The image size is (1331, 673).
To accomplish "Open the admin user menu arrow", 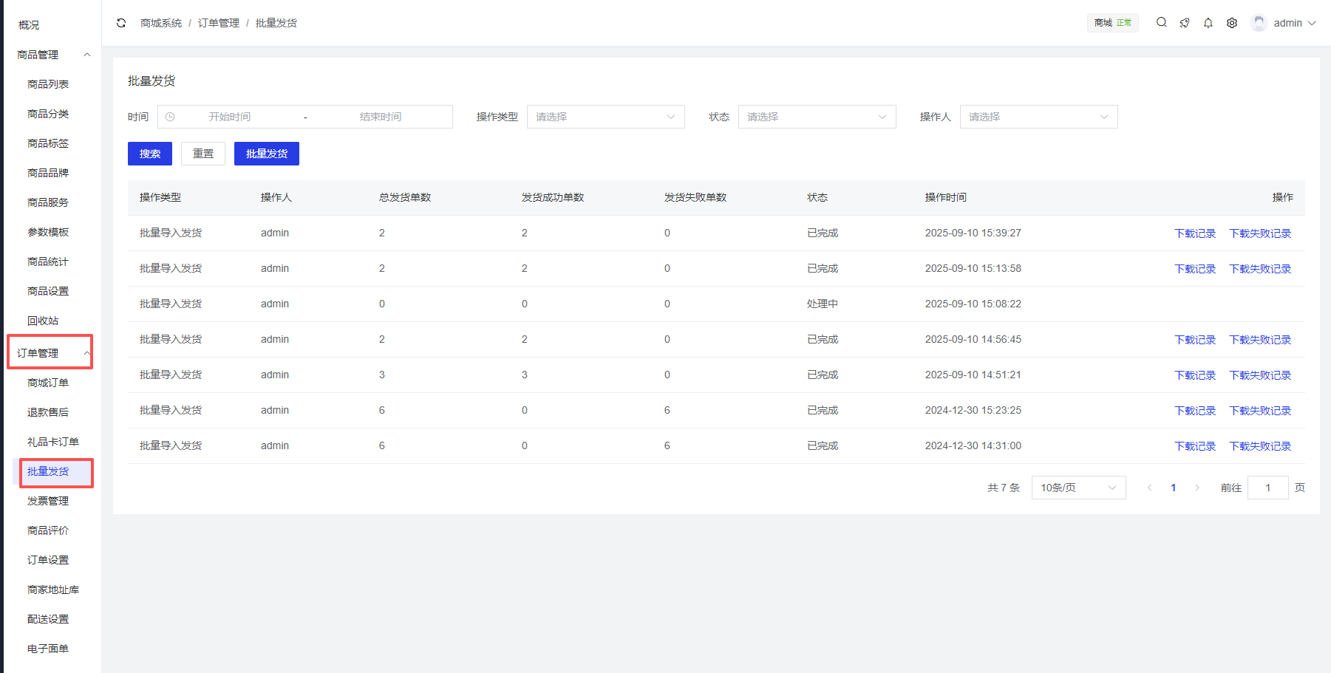I will (1313, 23).
